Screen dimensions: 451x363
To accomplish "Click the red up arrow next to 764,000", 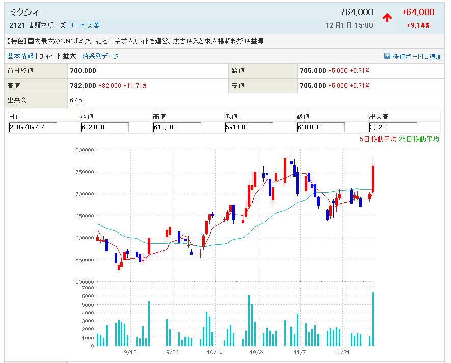I will [387, 18].
